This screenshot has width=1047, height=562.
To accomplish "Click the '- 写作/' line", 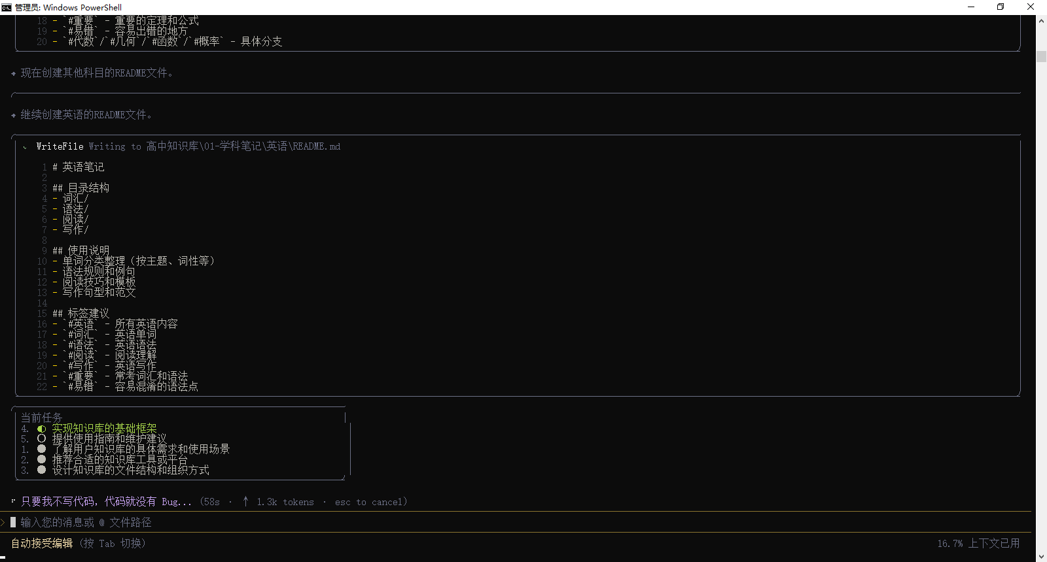I will tap(71, 230).
